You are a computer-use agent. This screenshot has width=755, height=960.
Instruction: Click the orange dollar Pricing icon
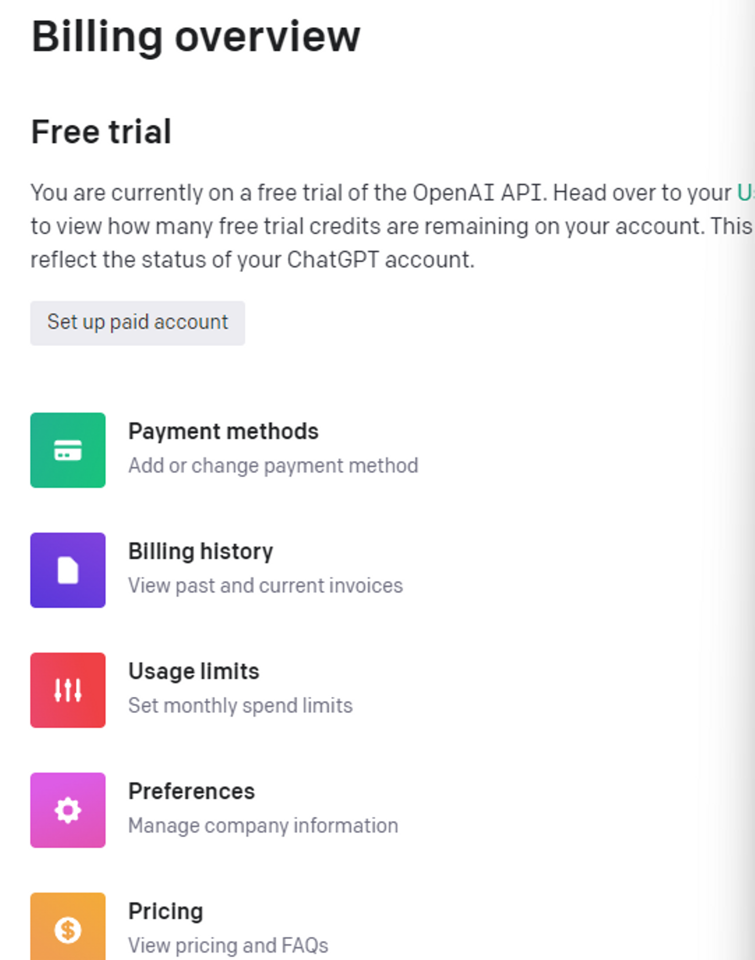pyautogui.click(x=68, y=928)
